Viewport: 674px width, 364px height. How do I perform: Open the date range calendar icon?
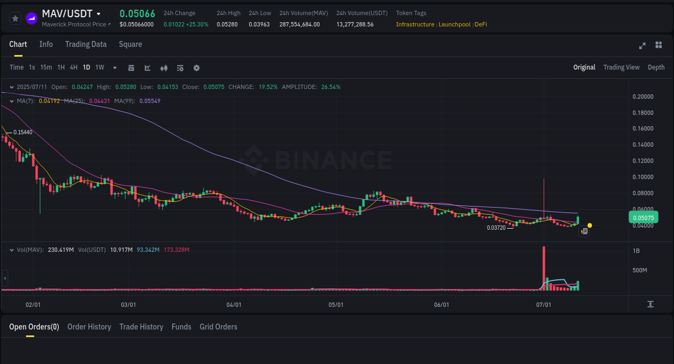tap(131, 67)
